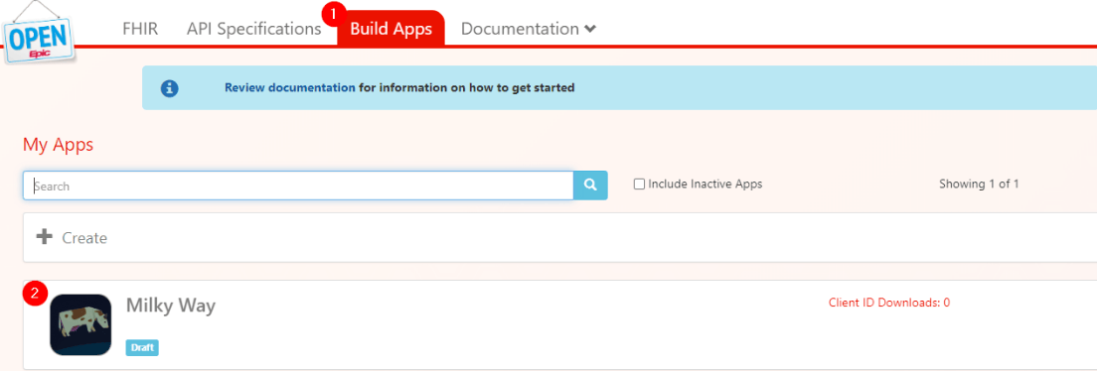Open the Milky Way cow app icon

(80, 325)
